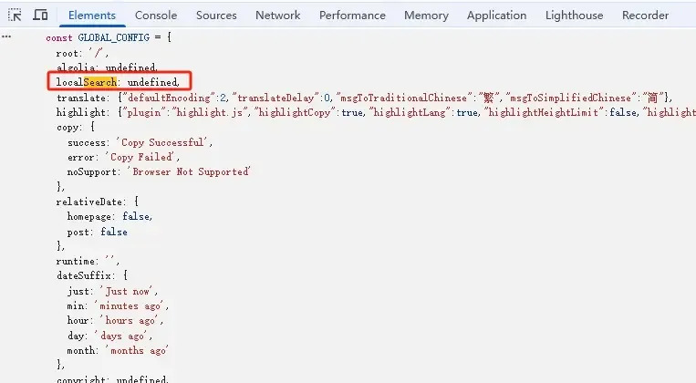This screenshot has width=696, height=383.
Task: Go to the Performance tab
Action: [x=352, y=16]
